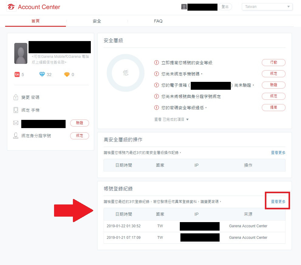
Task: Click the Garena logo icon
Action: pos(11,7)
